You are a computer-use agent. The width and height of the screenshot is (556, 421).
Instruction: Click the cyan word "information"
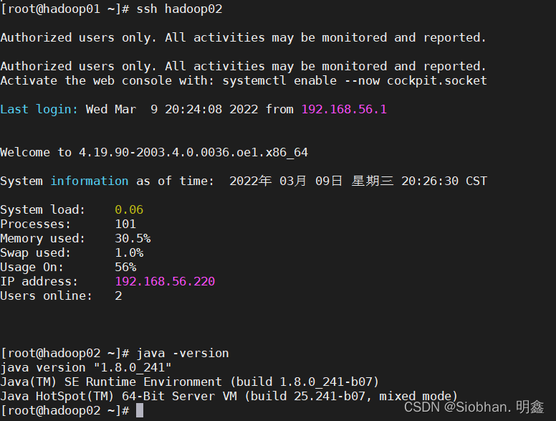(x=90, y=181)
